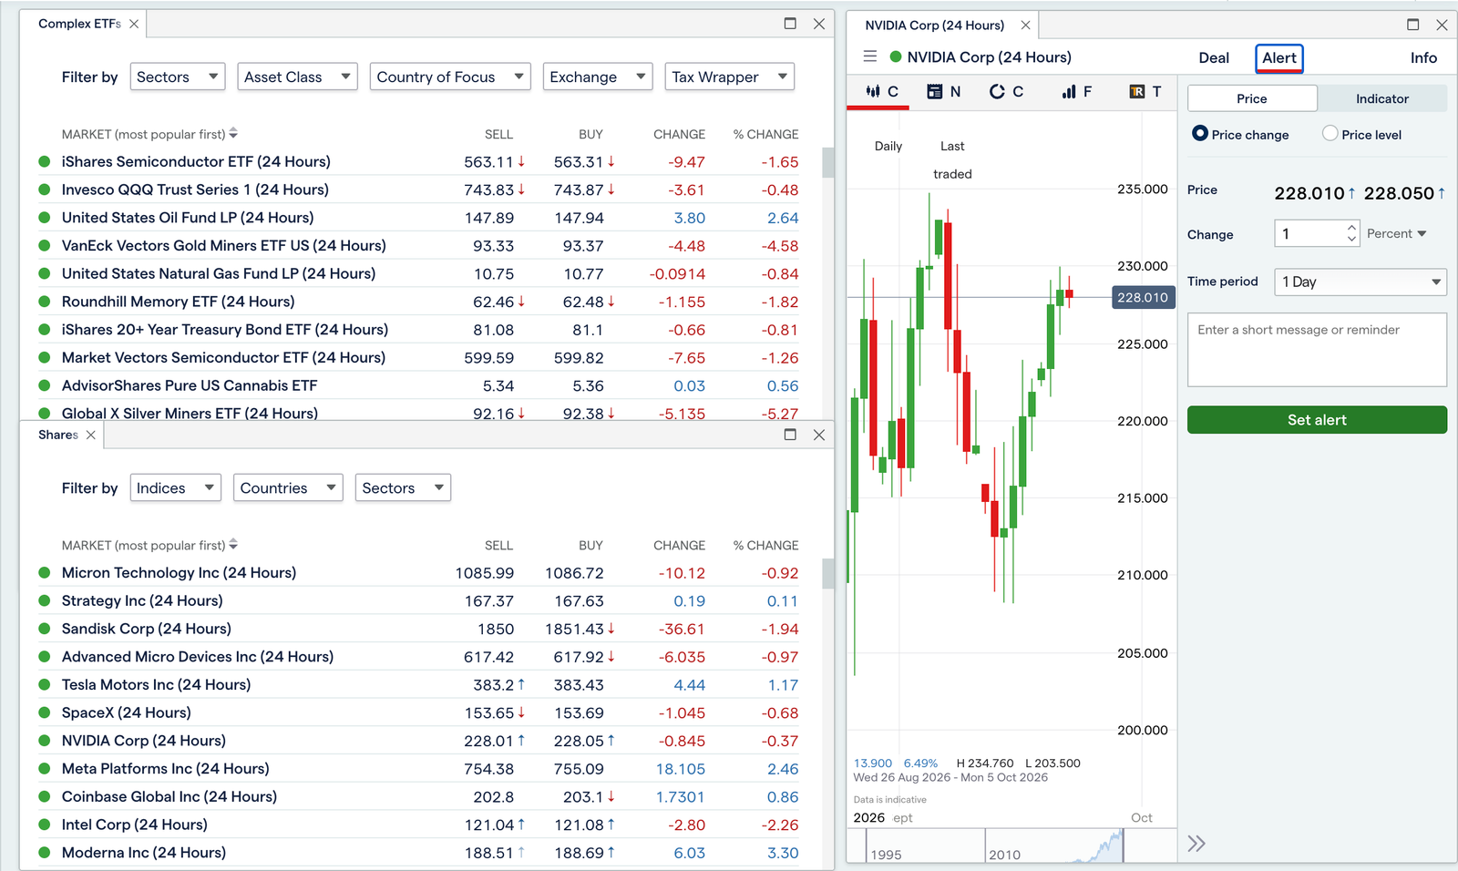This screenshot has width=1458, height=871.
Task: Click the alert message reminder box
Action: tap(1317, 350)
